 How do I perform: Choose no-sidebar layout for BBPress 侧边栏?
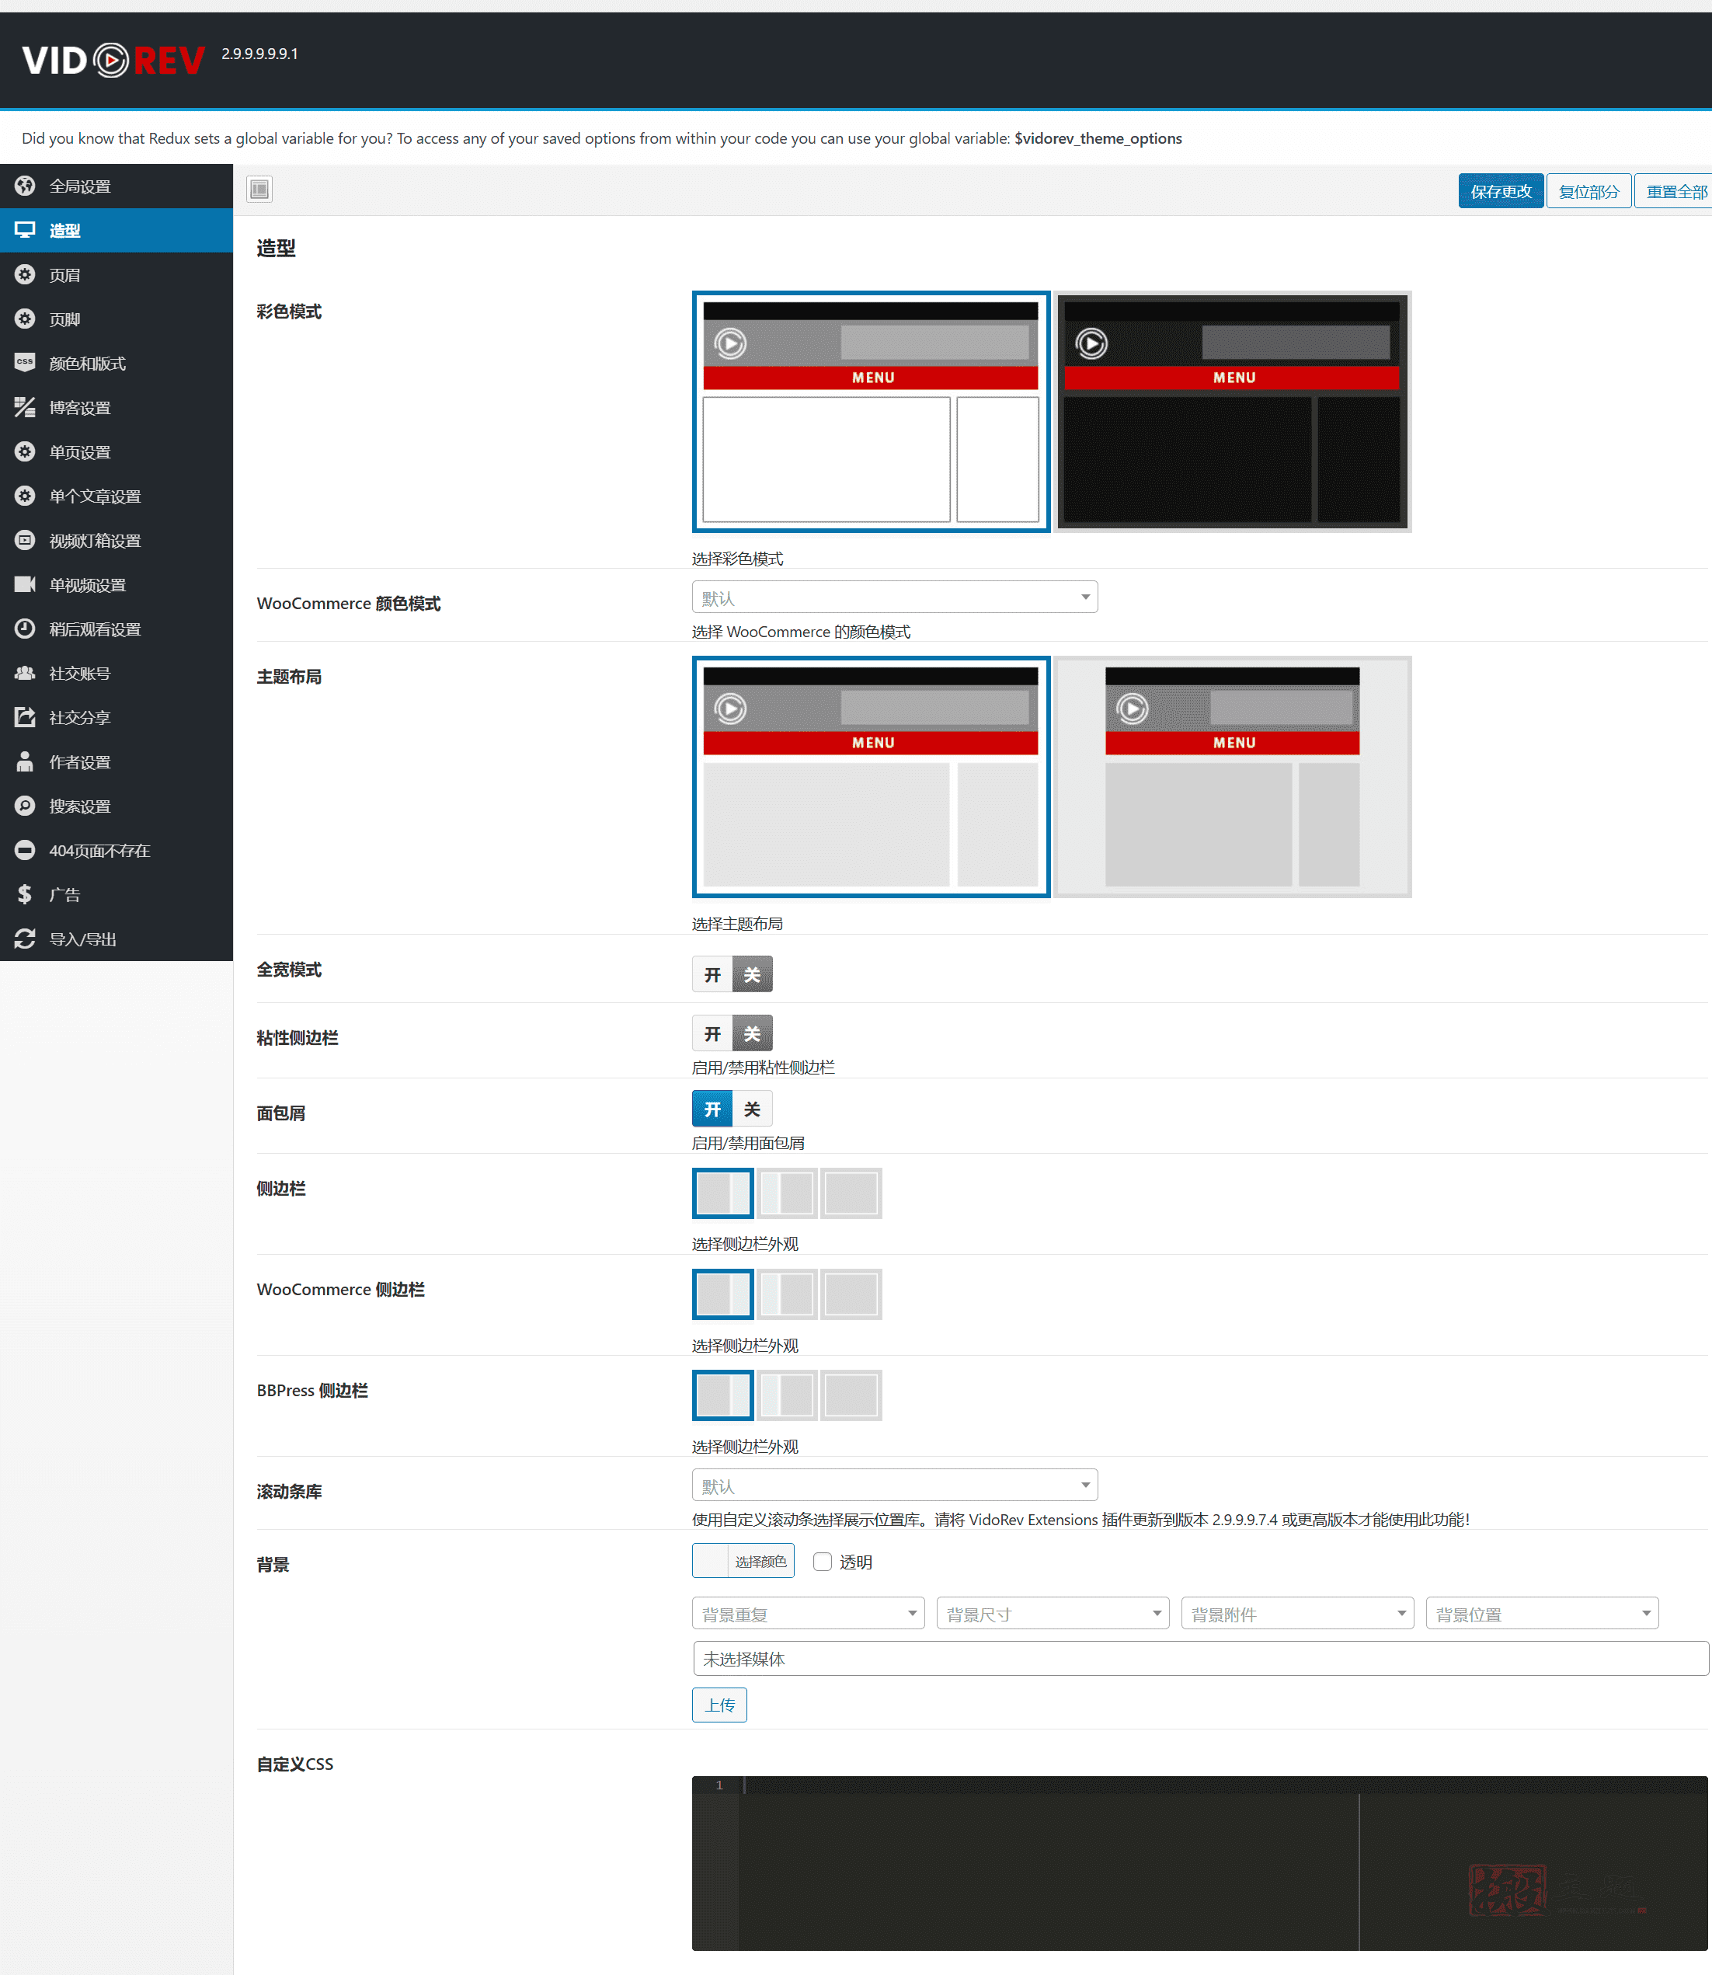851,1396
